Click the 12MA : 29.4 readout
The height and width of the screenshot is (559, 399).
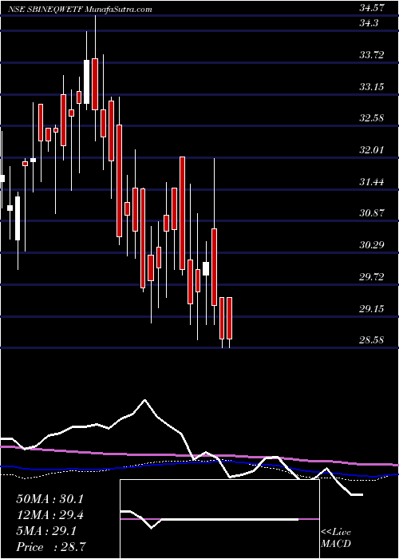49,515
